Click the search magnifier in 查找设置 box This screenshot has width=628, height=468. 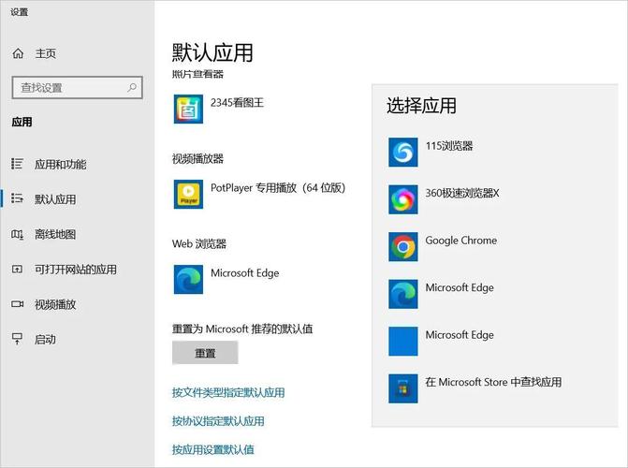132,87
